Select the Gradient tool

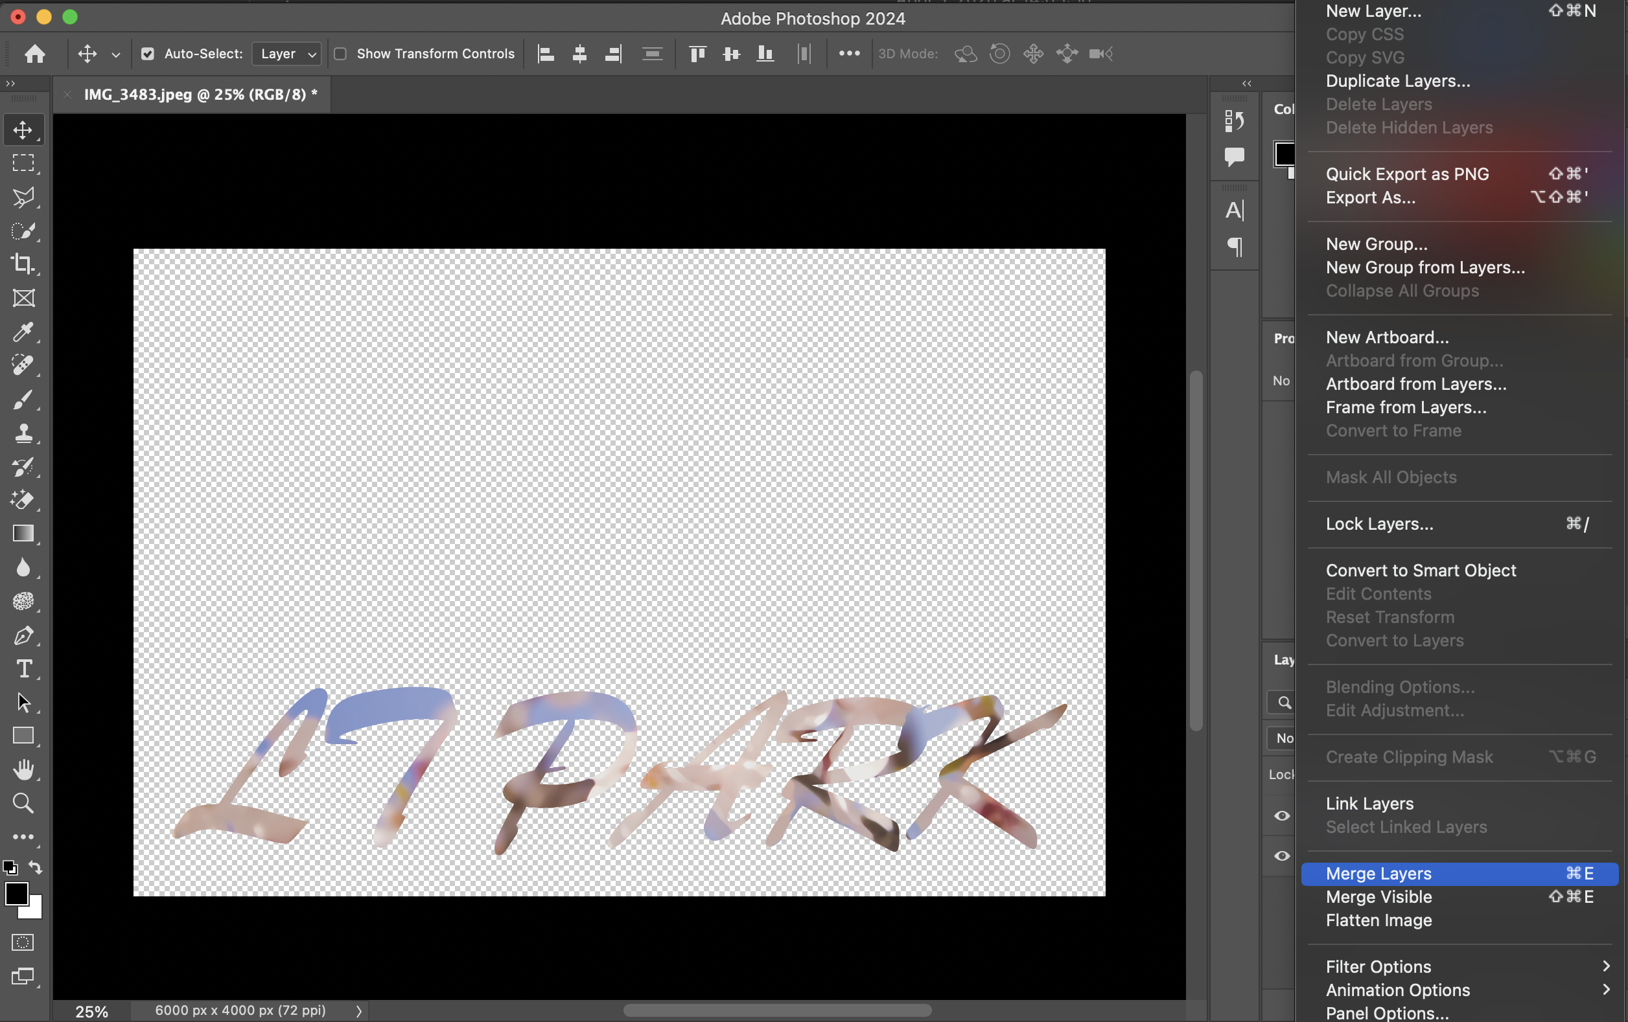[x=23, y=534]
